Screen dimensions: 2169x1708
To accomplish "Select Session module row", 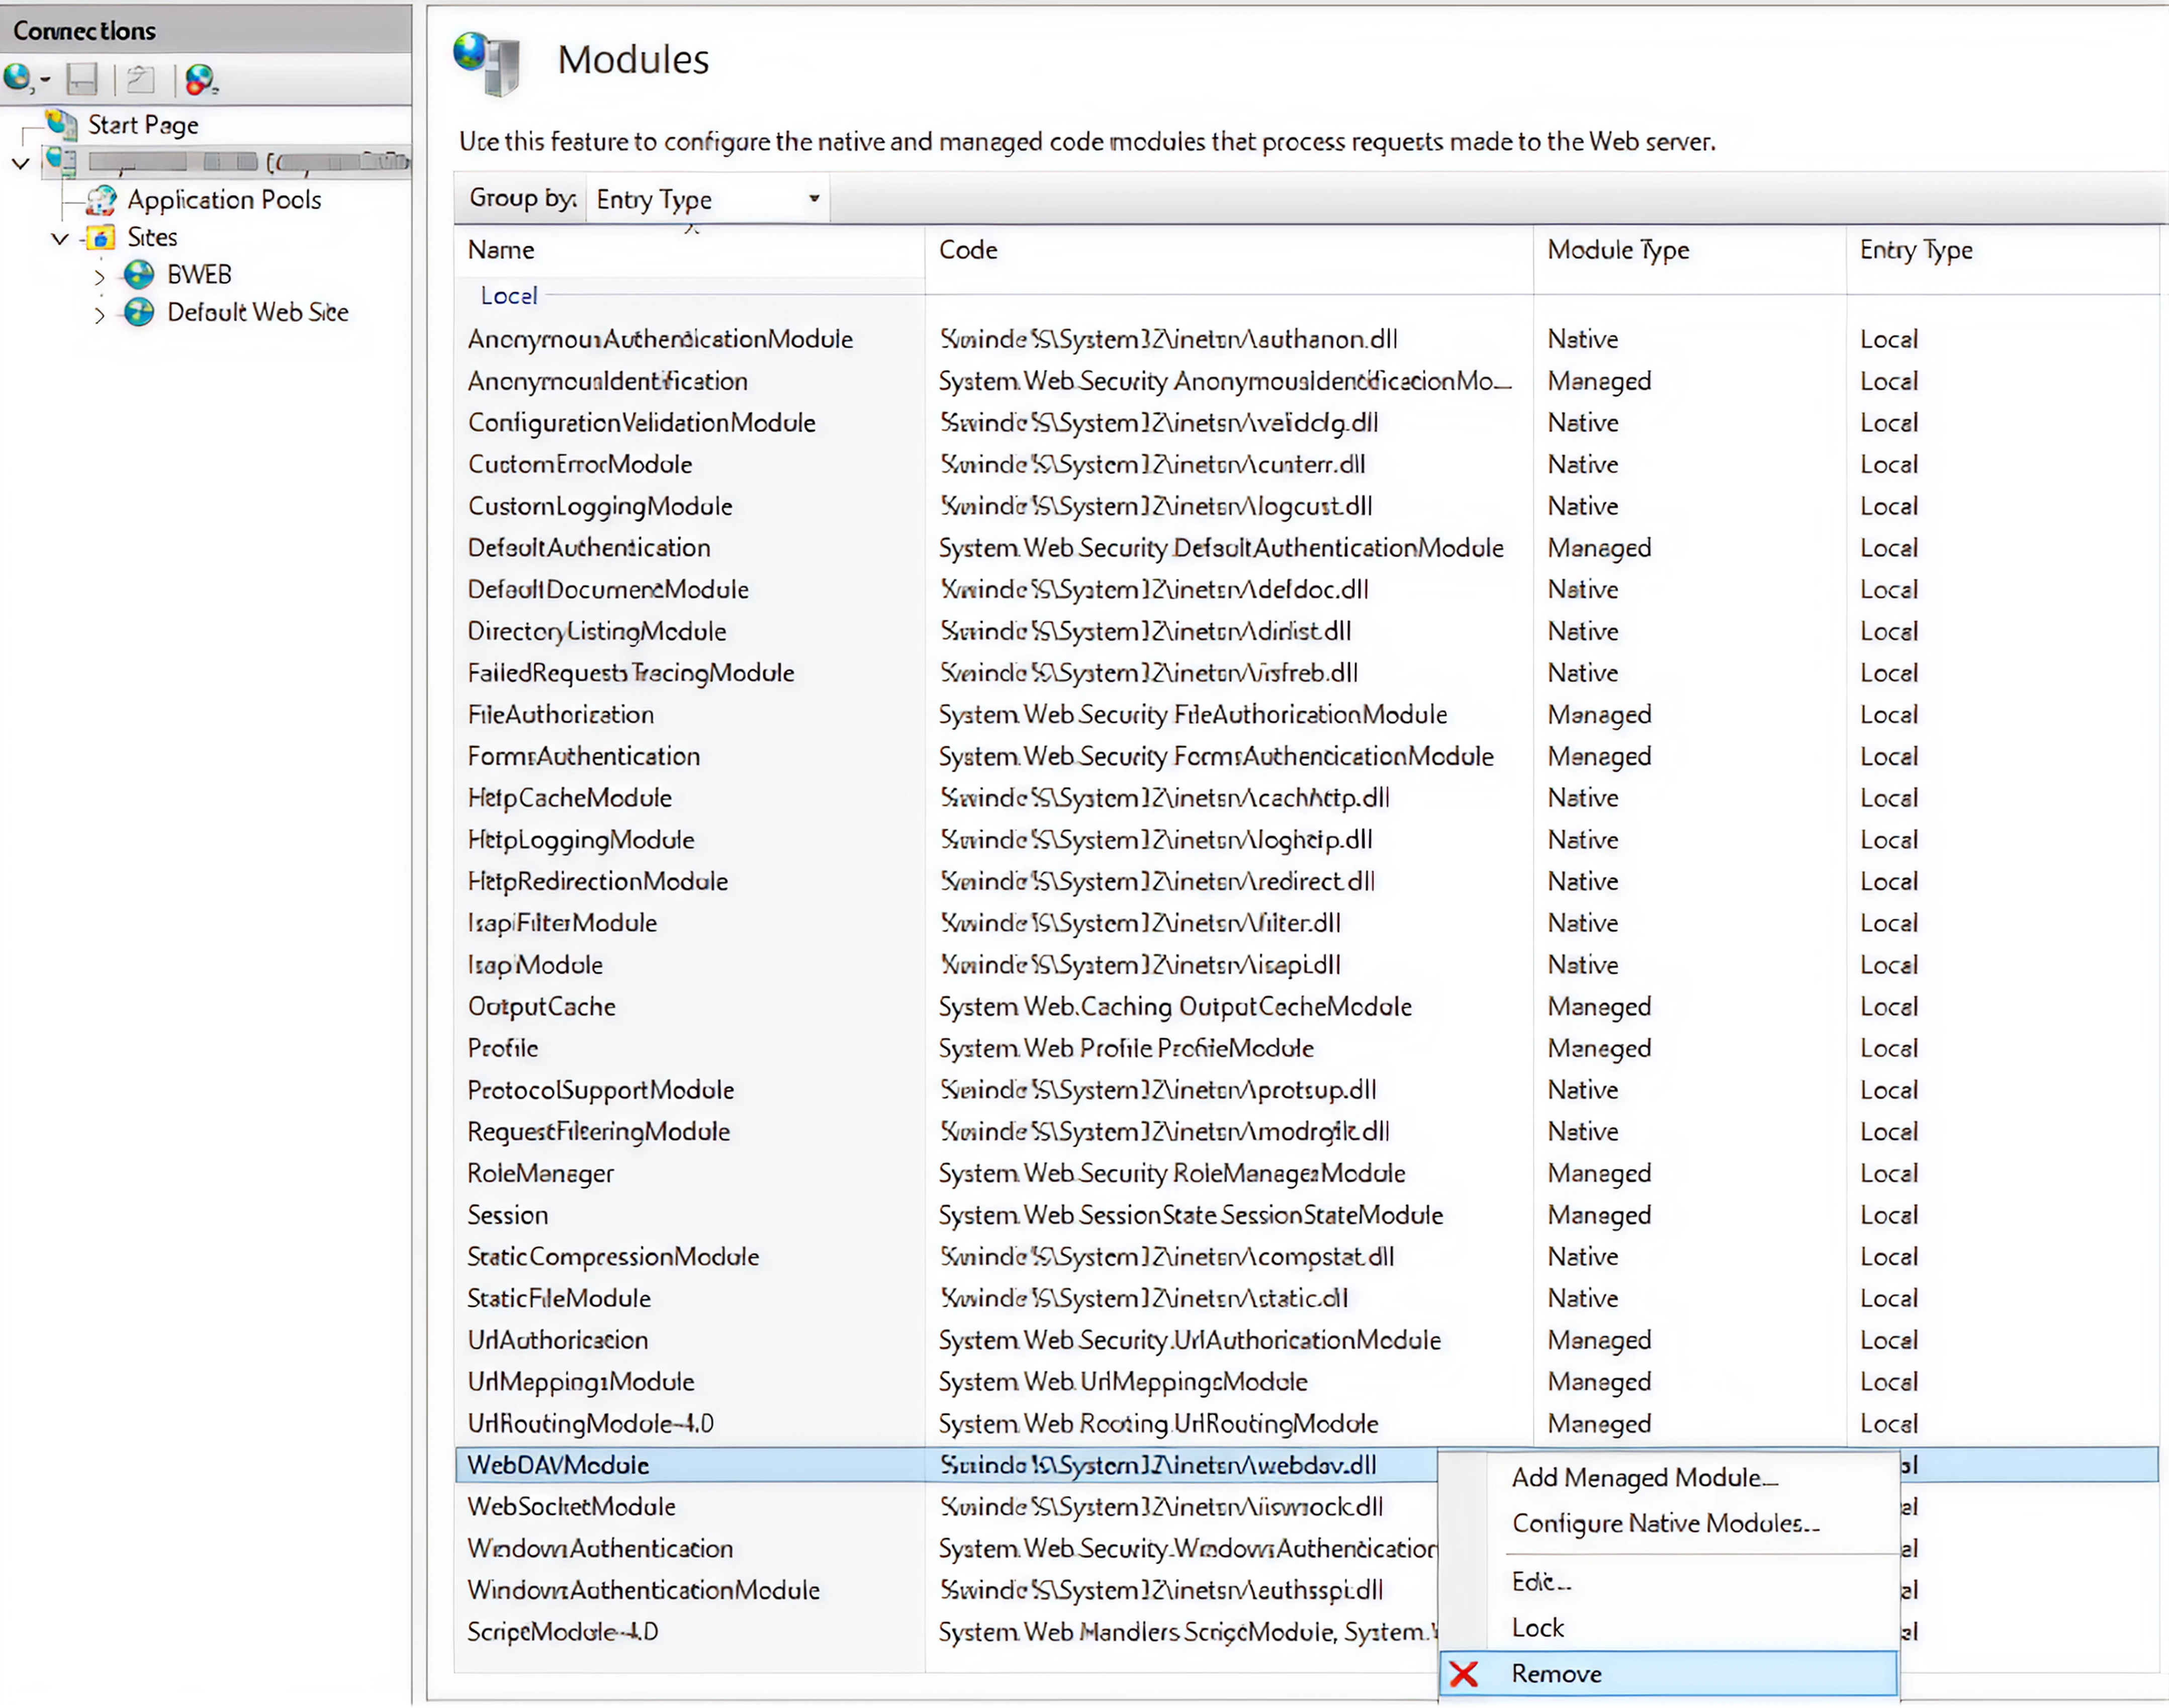I will [1306, 1215].
